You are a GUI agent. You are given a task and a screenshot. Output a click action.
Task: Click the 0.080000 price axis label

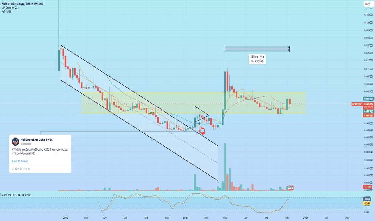click(x=369, y=31)
